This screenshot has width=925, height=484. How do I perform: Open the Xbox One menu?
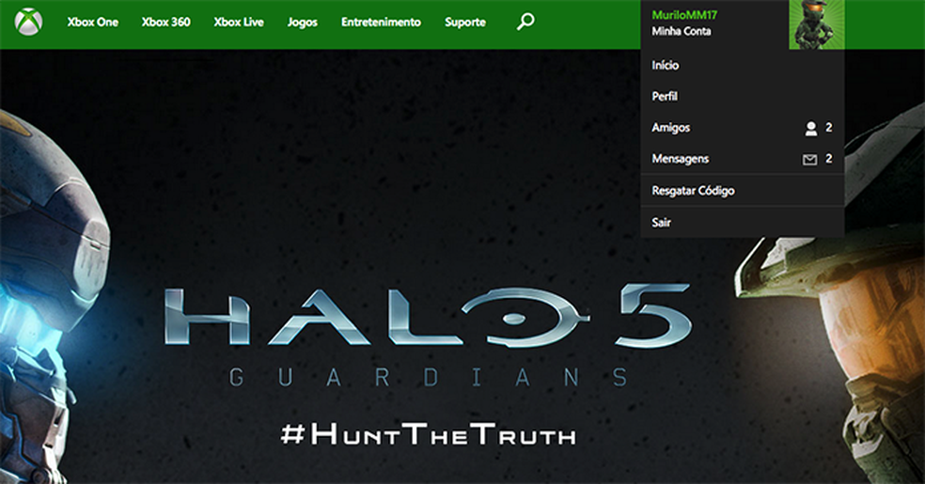coord(93,23)
